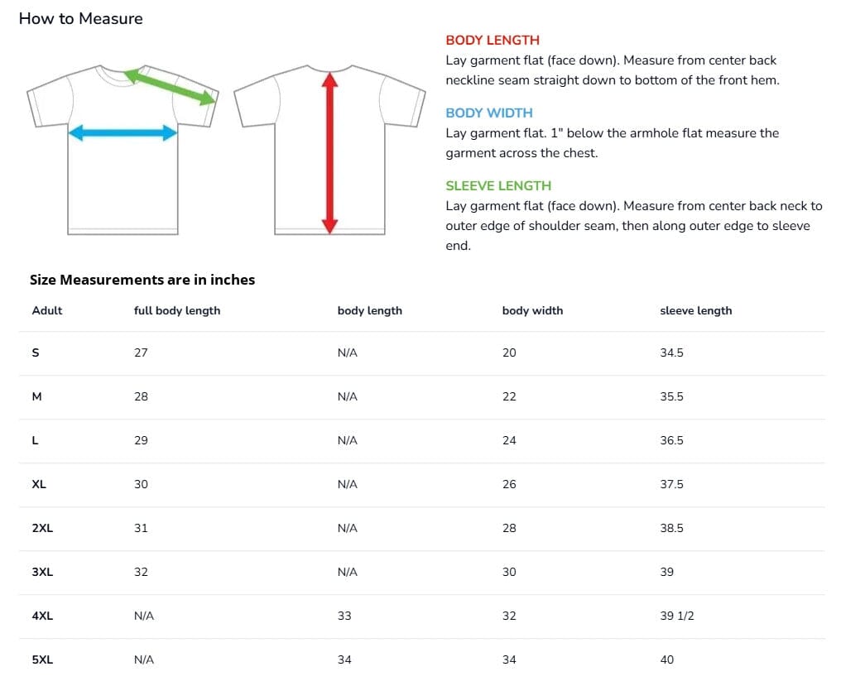Click the Size Measurements are in inches text
The height and width of the screenshot is (681, 841).
[x=142, y=280]
